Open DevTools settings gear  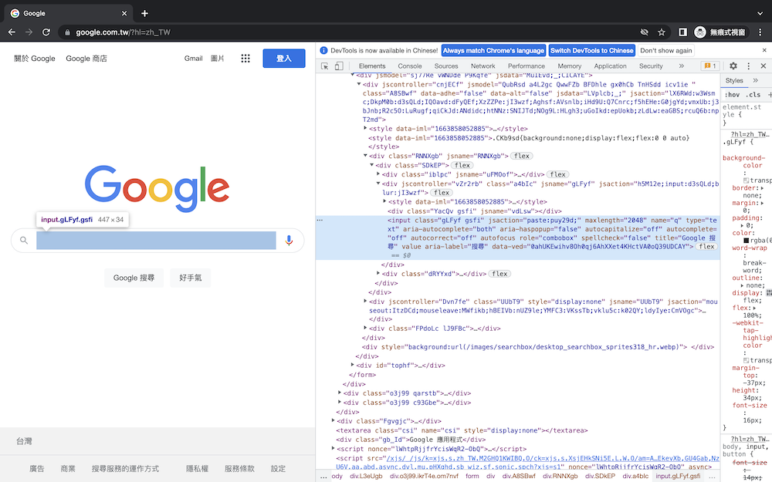tap(733, 66)
